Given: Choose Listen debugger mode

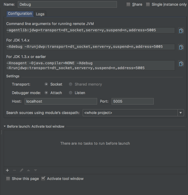Looking at the screenshot, I should [x=71, y=93].
